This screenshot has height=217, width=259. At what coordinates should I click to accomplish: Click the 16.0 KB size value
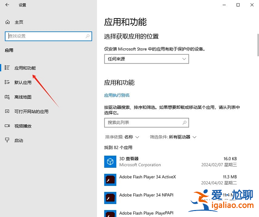click(230, 159)
